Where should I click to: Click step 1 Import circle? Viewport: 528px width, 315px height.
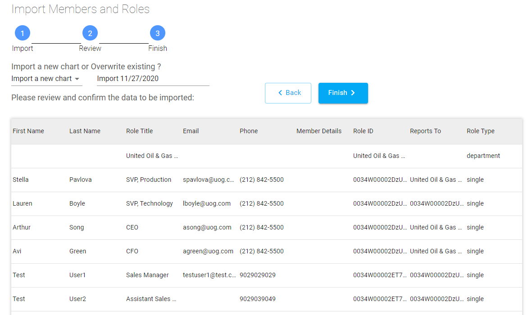[x=23, y=33]
